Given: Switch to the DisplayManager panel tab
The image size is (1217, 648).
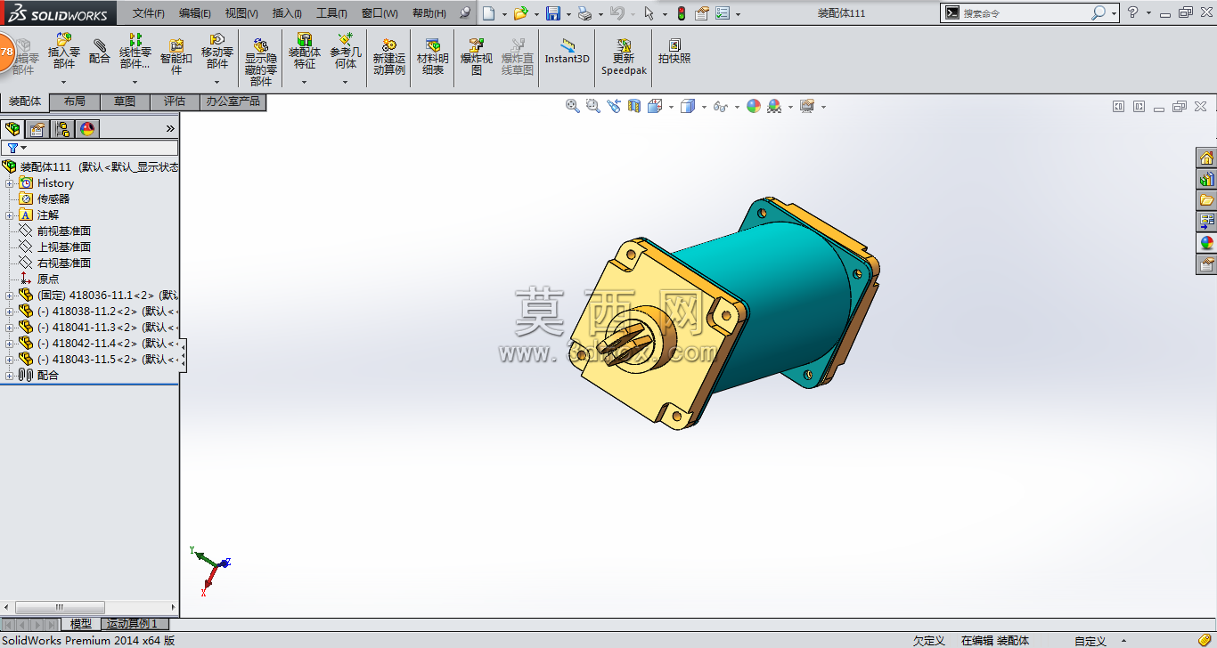Looking at the screenshot, I should [87, 129].
